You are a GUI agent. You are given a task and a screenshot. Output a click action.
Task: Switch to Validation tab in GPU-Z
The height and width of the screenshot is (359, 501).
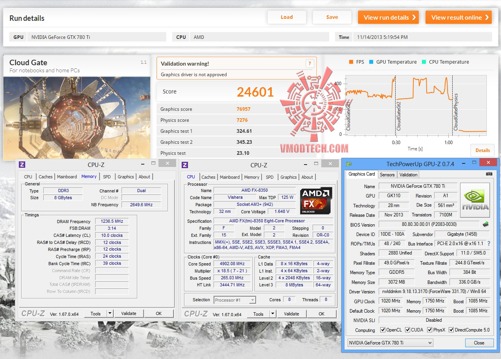point(408,174)
